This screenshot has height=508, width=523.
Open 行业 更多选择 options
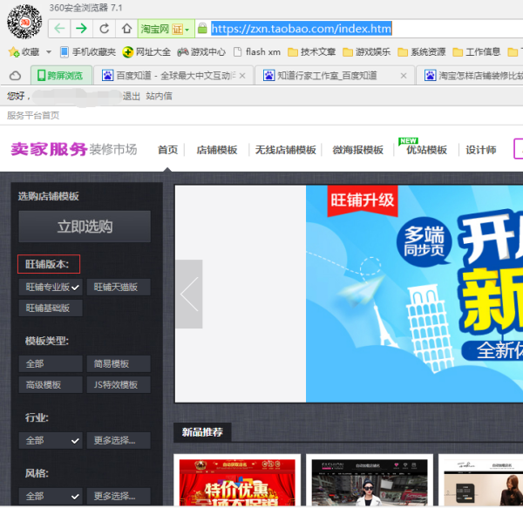pos(119,441)
